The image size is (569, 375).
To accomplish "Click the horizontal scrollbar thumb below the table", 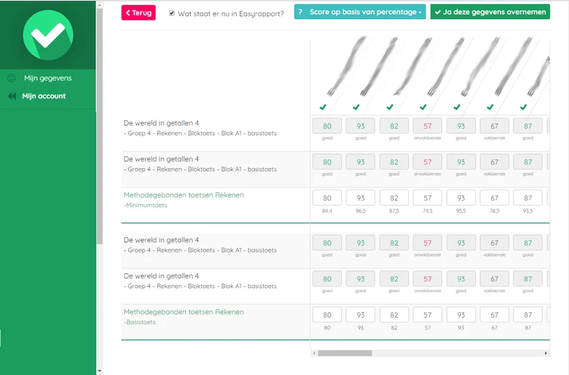I will click(x=345, y=353).
